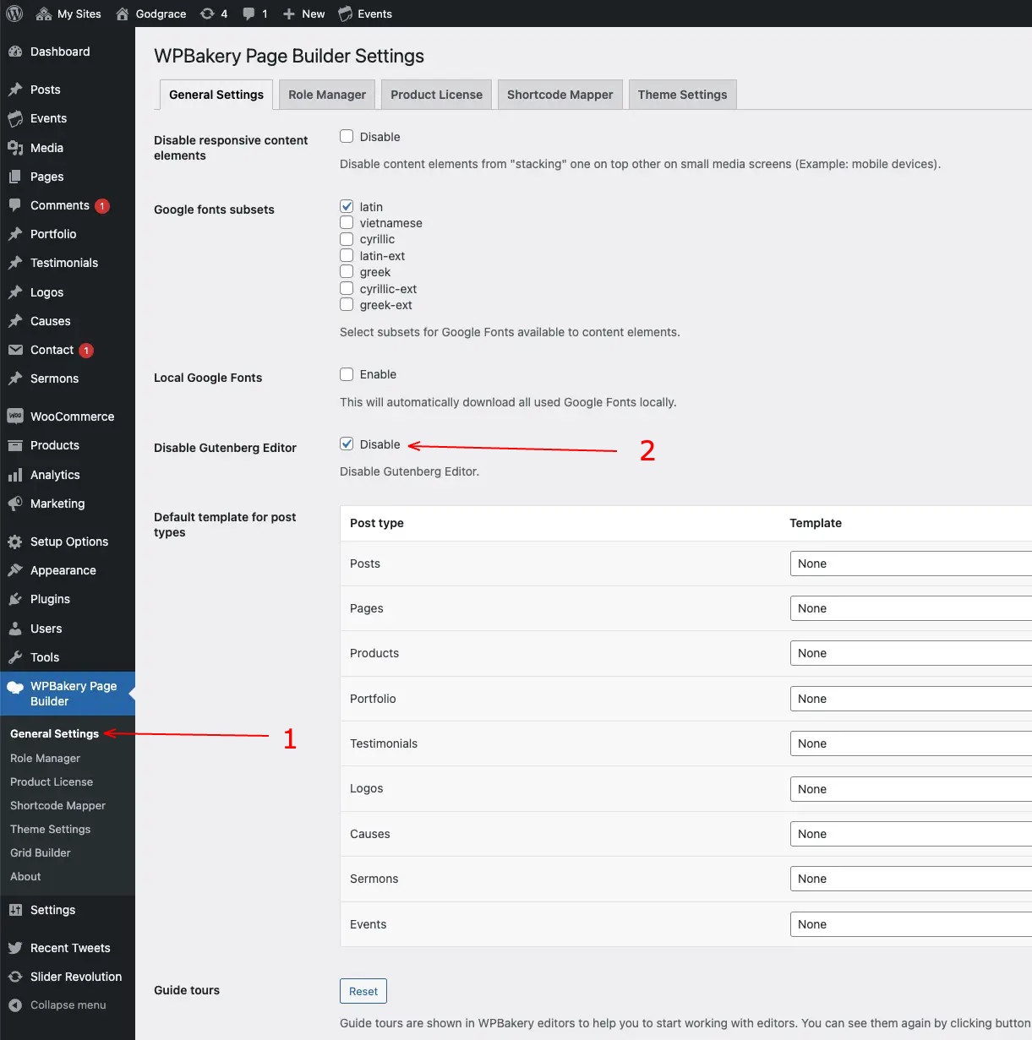Viewport: 1032px width, 1040px height.
Task: Click the Marketing megaphone icon
Action: [15, 504]
